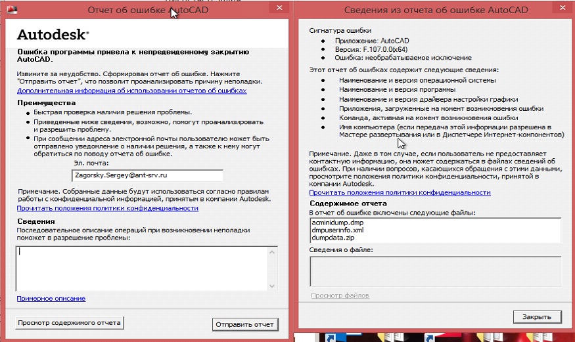Click 'Просмотр содержимого отчета' button
Image resolution: width=575 pixels, height=342 pixels.
click(x=69, y=323)
